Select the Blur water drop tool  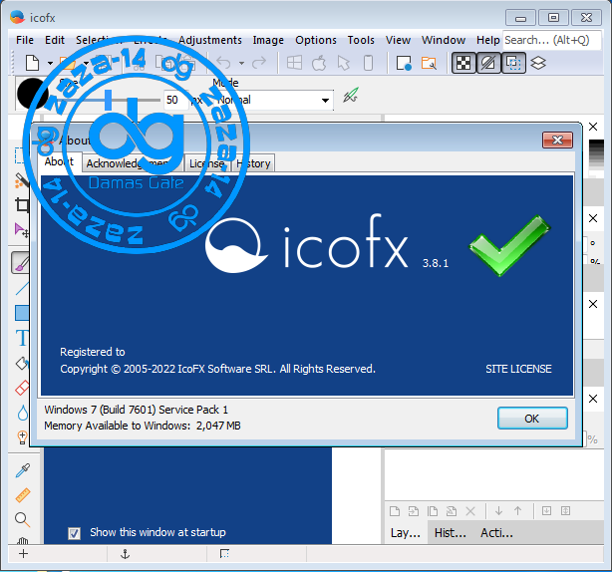(x=23, y=413)
